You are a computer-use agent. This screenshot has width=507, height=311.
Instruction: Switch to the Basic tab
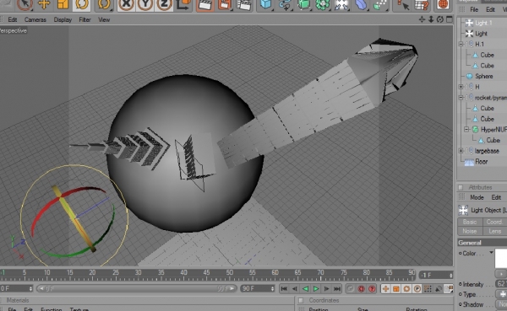pos(470,222)
